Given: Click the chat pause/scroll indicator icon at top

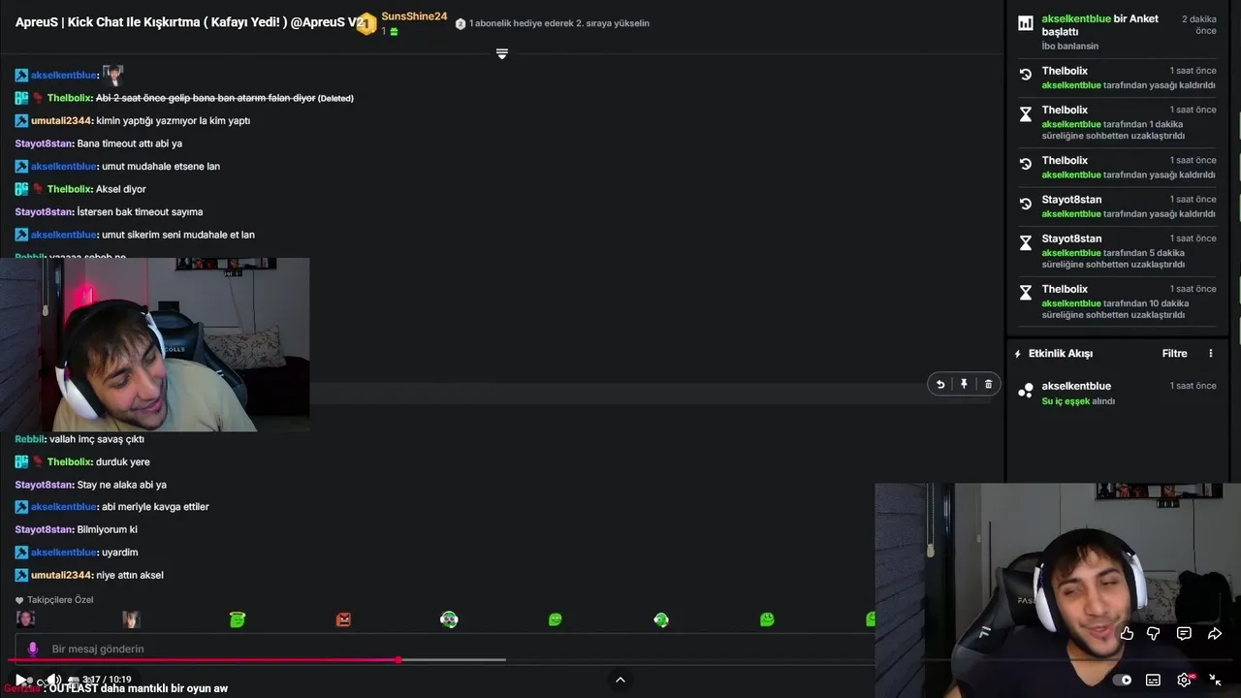Looking at the screenshot, I should (501, 54).
